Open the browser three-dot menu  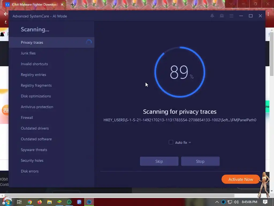click(x=268, y=14)
